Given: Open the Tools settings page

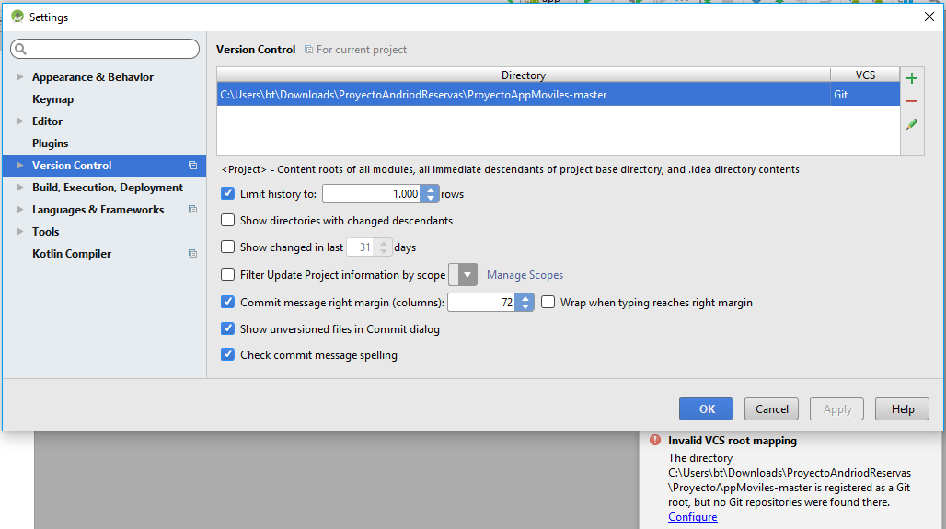Looking at the screenshot, I should coord(45,232).
